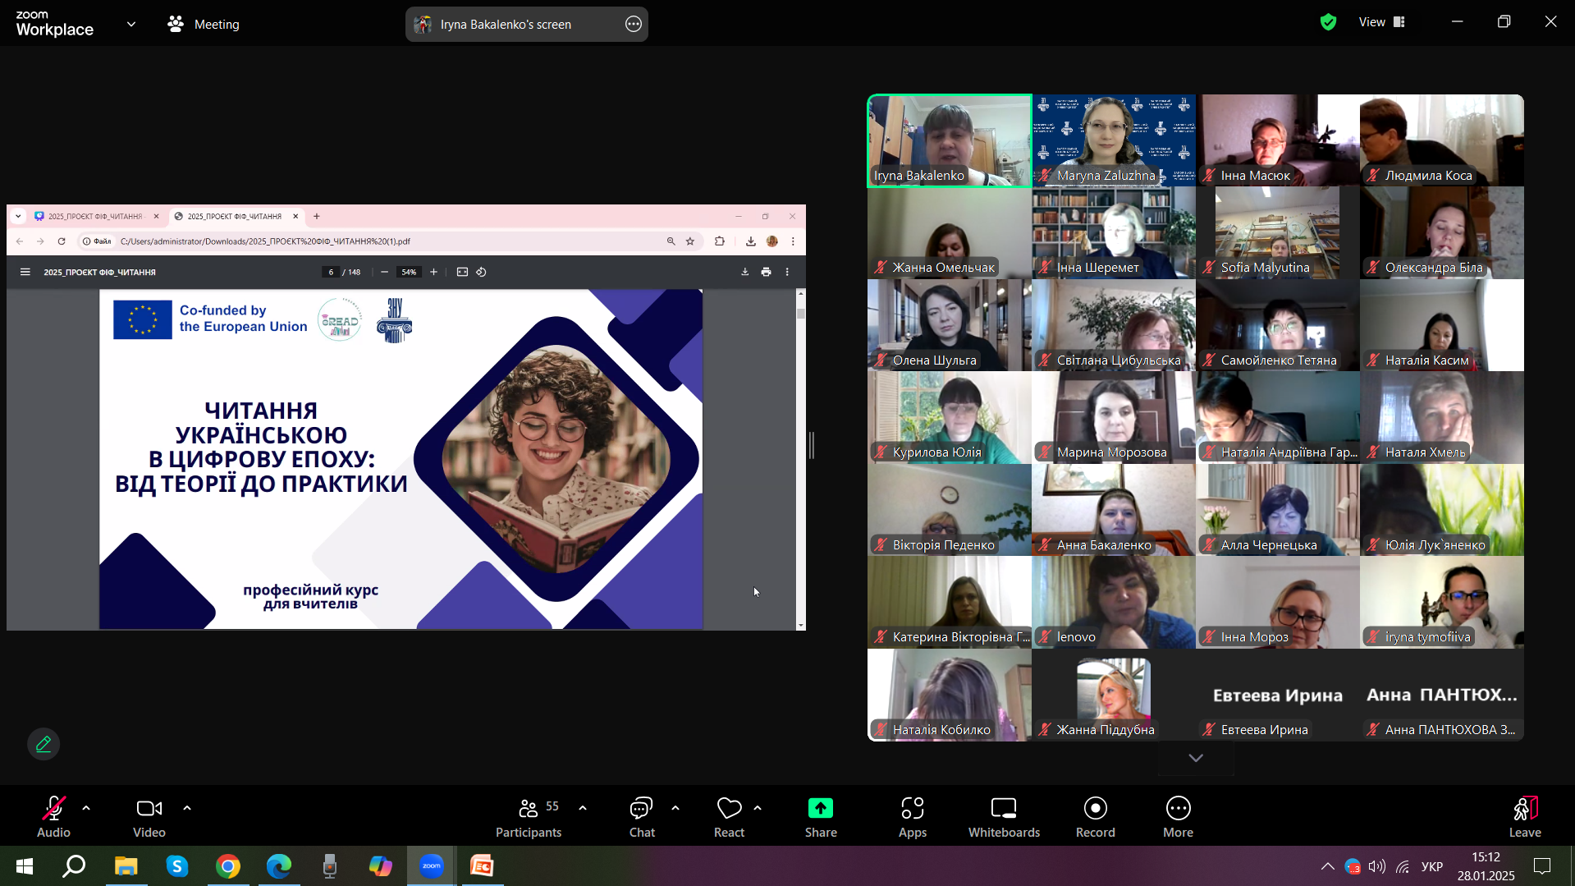1575x886 pixels.
Task: Open the View layout menu
Action: [1382, 23]
